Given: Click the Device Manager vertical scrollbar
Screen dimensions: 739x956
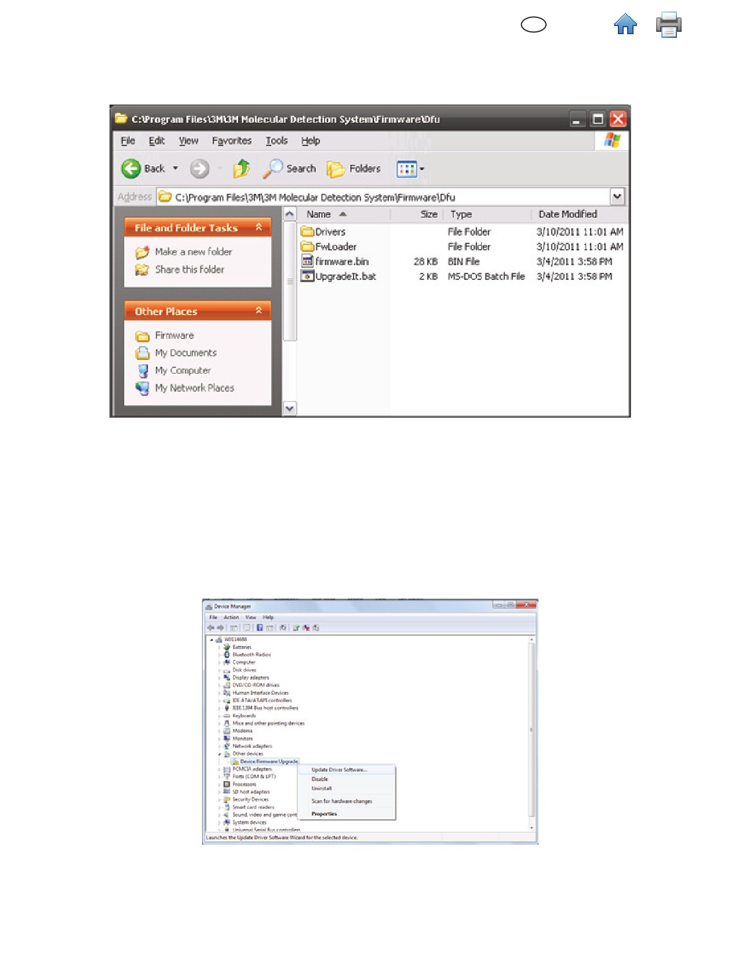Looking at the screenshot, I should coord(531,734).
